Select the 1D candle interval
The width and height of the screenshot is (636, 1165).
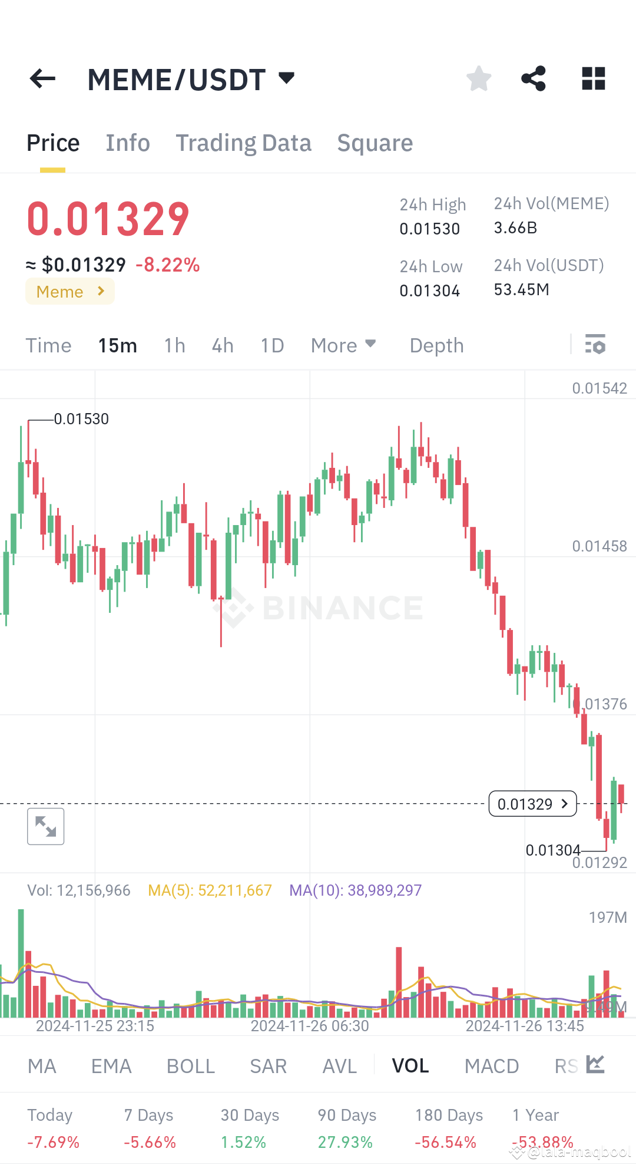click(271, 345)
